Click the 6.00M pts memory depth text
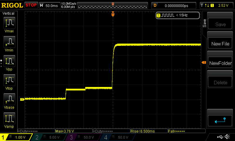The width and height of the screenshot is (235, 141). [x=68, y=7]
